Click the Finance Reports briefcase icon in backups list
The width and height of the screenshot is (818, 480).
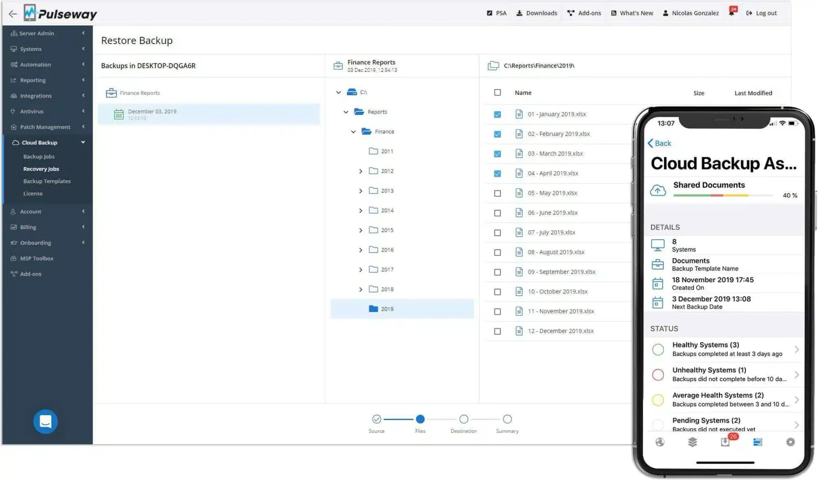pos(111,93)
